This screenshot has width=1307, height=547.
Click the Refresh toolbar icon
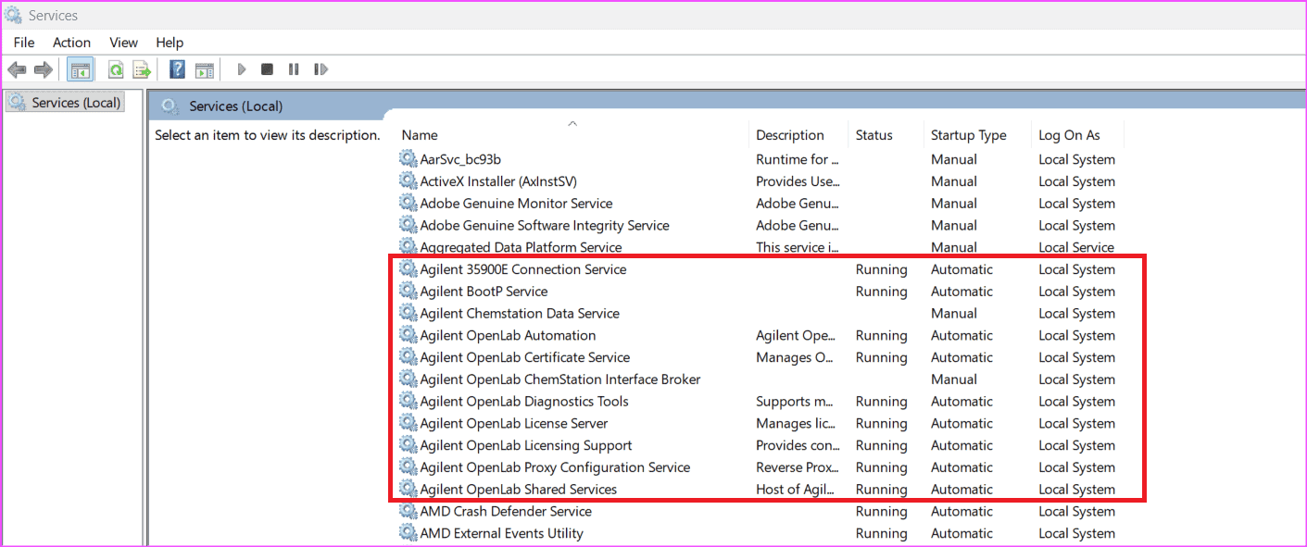point(116,69)
